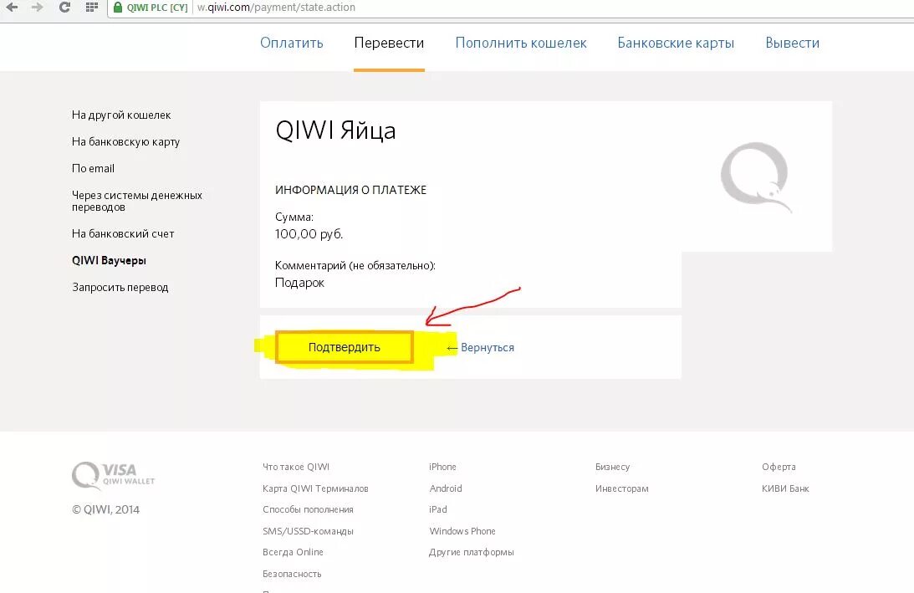Switch to the Вывести tab
The width and height of the screenshot is (914, 593).
[x=792, y=43]
